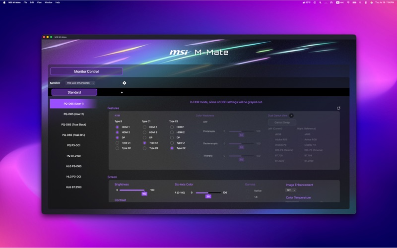
Task: Select HDMI 1 under KVM Type C1
Action: 144,127
